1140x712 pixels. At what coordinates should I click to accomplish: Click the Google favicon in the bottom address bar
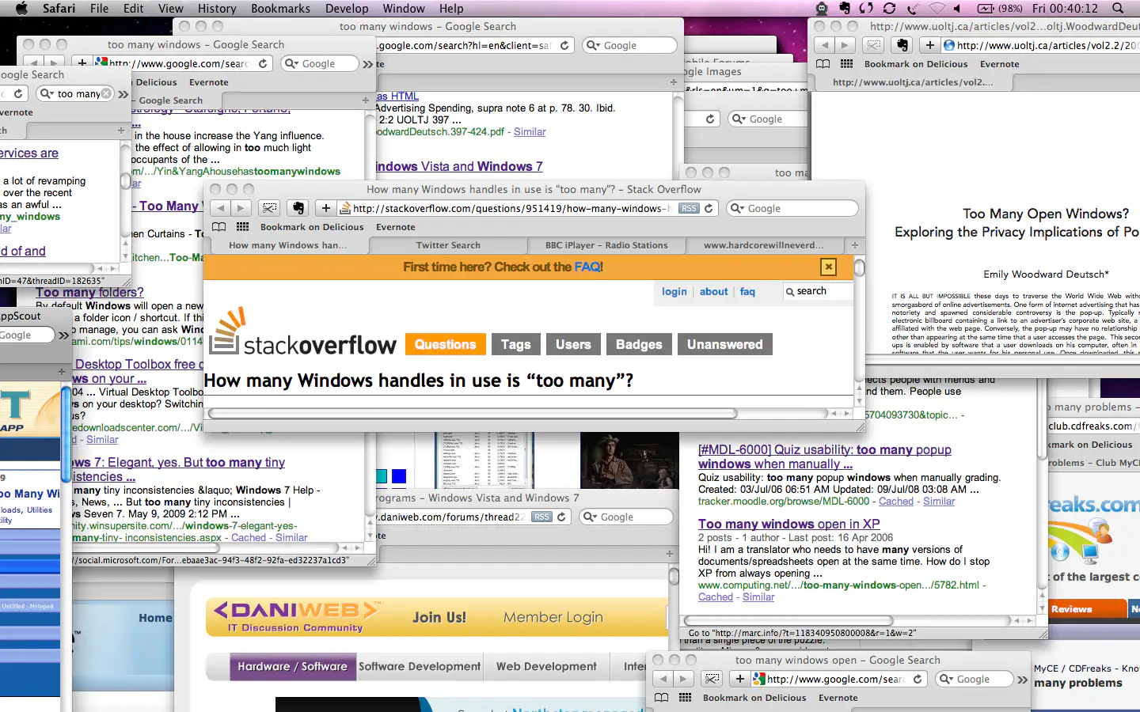pos(758,679)
